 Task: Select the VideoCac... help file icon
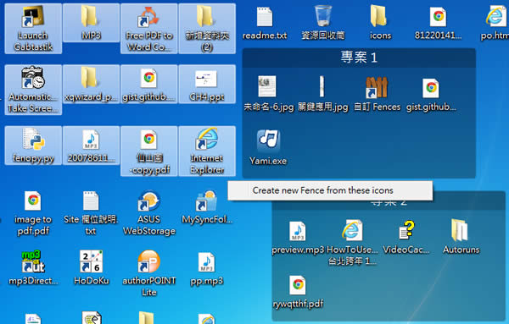tap(406, 237)
